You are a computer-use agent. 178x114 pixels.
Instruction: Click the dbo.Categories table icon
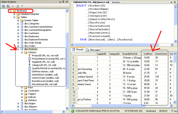(22, 24)
